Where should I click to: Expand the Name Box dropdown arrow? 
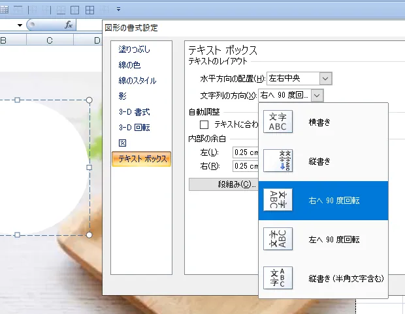20,25
